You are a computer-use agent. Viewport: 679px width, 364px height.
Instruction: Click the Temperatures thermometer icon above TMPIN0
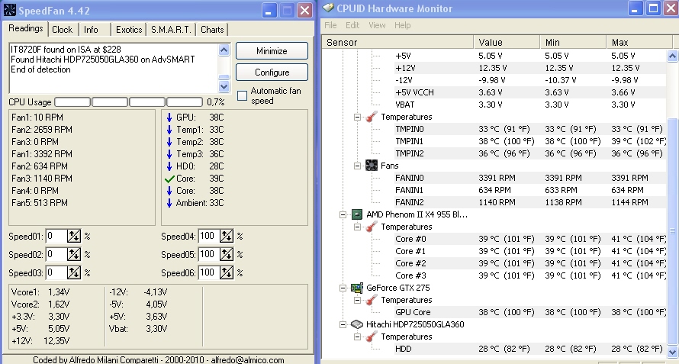point(372,117)
